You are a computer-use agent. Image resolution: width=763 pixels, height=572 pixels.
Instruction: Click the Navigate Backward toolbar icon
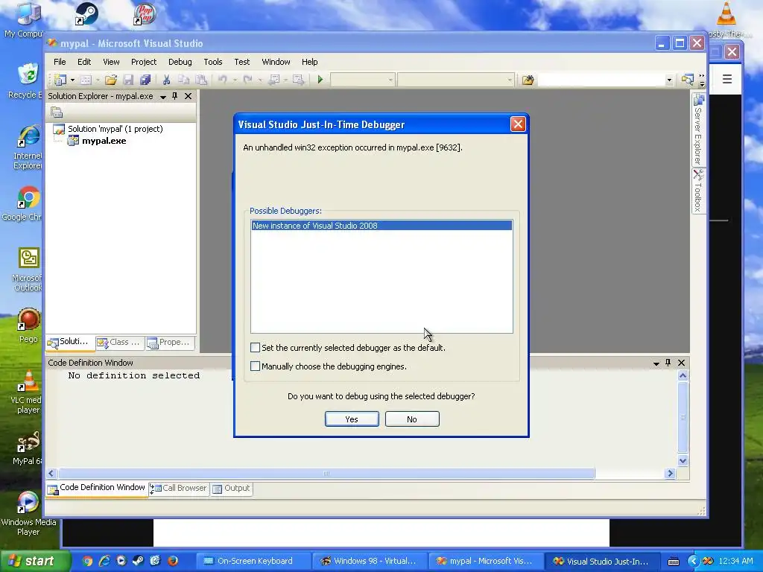(274, 80)
